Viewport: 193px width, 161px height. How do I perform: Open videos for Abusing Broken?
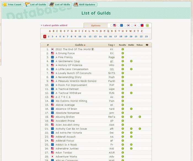coord(140,117)
